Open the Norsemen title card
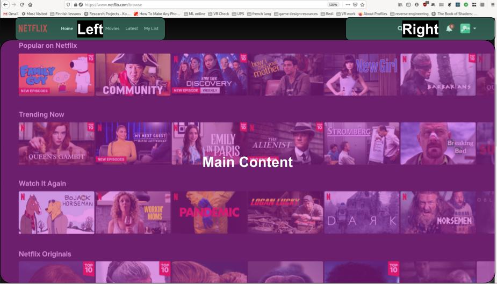This screenshot has height=284, width=497. coord(438,213)
